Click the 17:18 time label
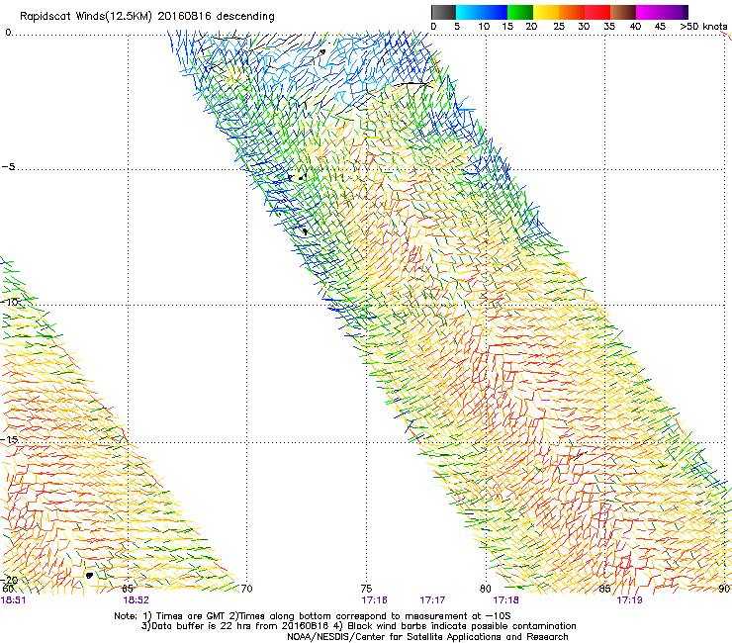Screen dimensions: 732x643 click(x=506, y=600)
